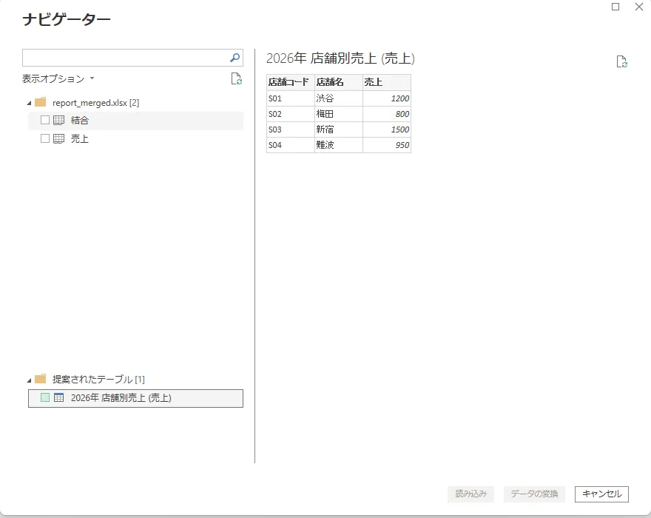This screenshot has height=518, width=651.
Task: Click the S01 cell
Action: point(291,98)
